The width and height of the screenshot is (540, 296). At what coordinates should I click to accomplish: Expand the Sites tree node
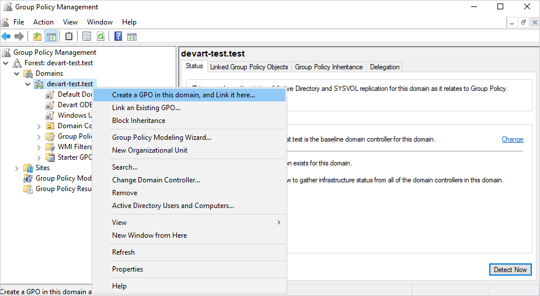(x=17, y=168)
